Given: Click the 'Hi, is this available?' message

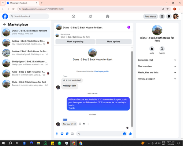Looking at the screenshot, I should (72, 80).
